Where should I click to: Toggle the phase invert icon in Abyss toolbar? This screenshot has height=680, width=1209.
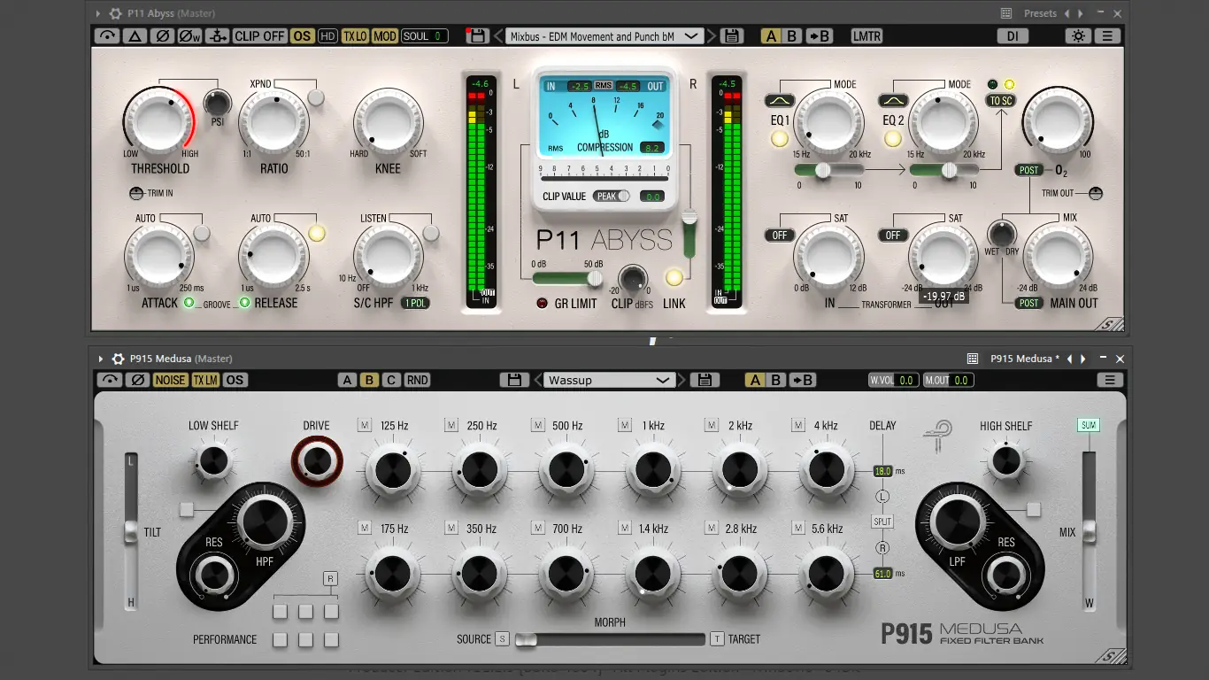coord(161,36)
